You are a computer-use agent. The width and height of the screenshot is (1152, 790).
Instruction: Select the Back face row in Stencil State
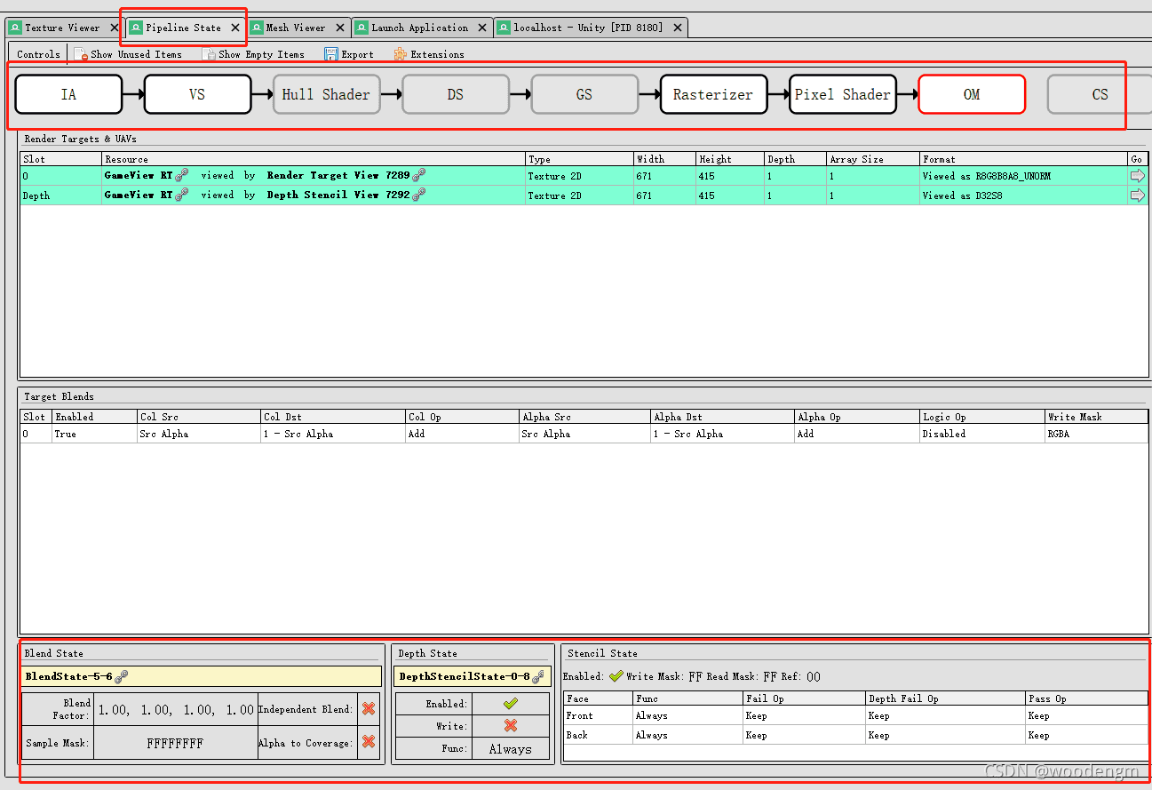pyautogui.click(x=855, y=735)
